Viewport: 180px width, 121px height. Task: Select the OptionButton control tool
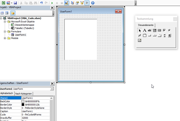[169, 30]
